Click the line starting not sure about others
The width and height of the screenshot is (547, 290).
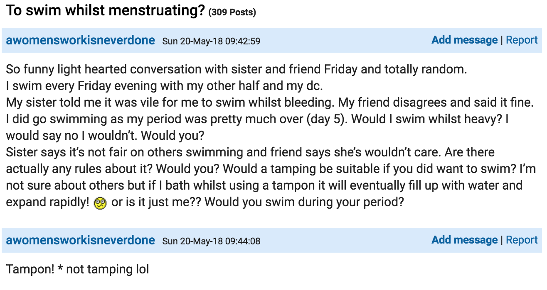[x=264, y=186]
